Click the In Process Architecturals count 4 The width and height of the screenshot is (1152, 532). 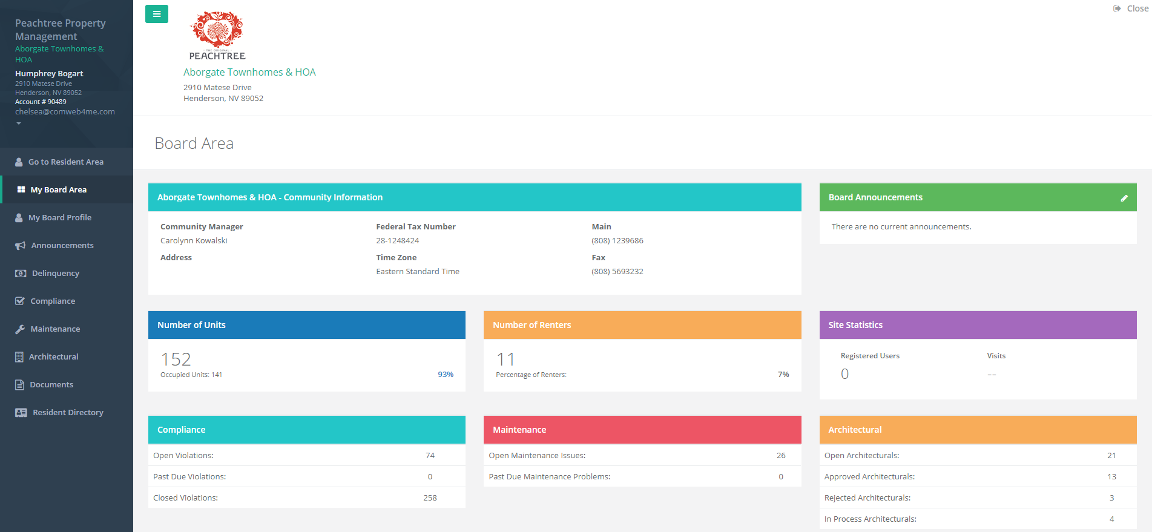click(x=1111, y=519)
